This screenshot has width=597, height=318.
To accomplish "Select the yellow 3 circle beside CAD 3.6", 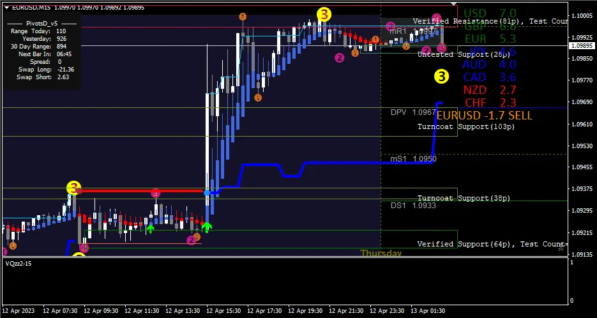I will [x=441, y=77].
